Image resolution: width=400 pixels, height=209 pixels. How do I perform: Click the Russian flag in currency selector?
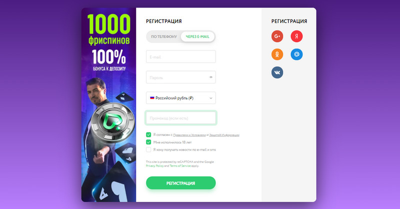tap(152, 97)
